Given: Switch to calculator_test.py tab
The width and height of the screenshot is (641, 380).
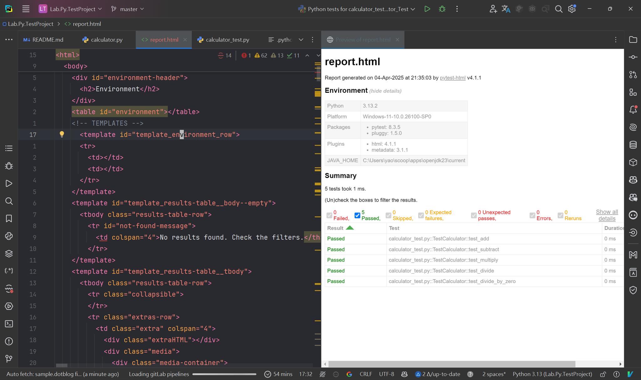Looking at the screenshot, I should pos(227,40).
